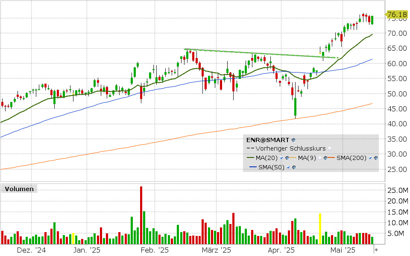
Task: Click the dashed green trendline above the candles
Action: (x=261, y=53)
